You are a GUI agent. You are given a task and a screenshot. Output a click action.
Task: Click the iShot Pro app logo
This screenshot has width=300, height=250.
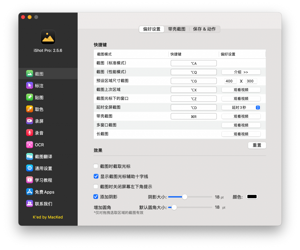48,37
